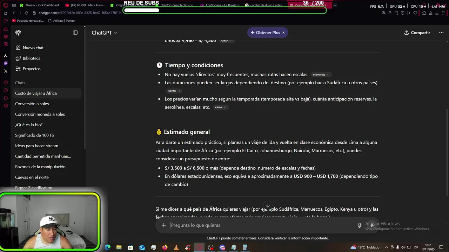The width and height of the screenshot is (449, 252).
Task: Open chat 'Conversión a soles'
Action: [47, 104]
